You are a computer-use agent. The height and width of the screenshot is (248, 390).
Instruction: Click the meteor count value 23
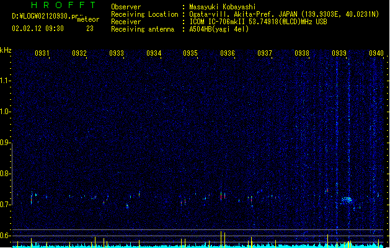click(90, 29)
